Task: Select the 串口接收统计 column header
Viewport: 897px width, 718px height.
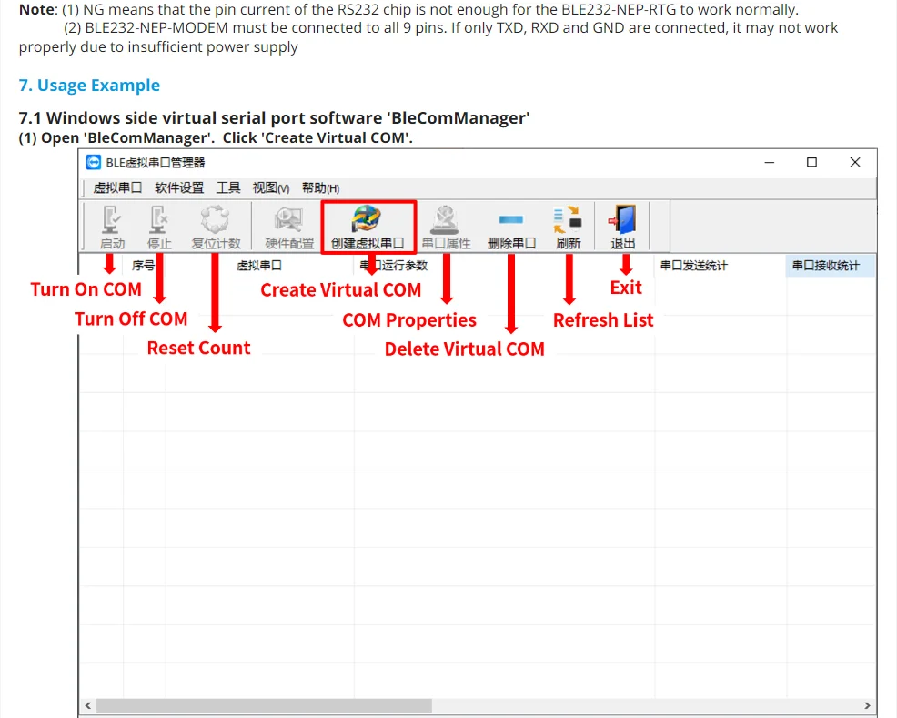Action: [x=831, y=266]
